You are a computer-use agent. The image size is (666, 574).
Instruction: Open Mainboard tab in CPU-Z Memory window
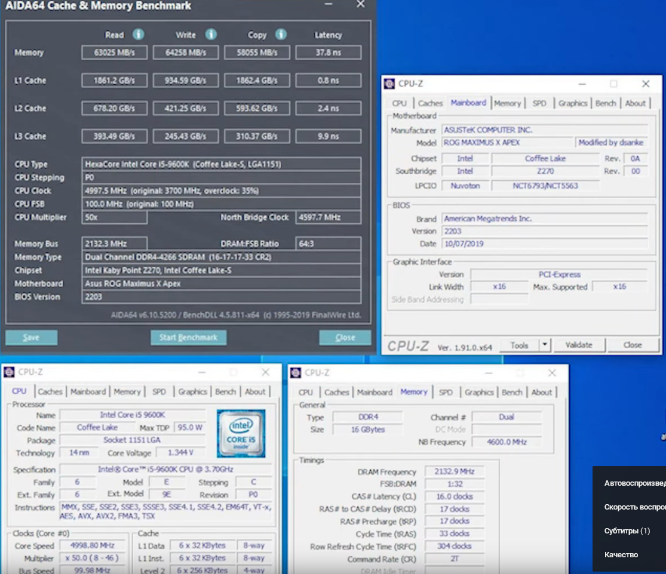click(x=375, y=393)
